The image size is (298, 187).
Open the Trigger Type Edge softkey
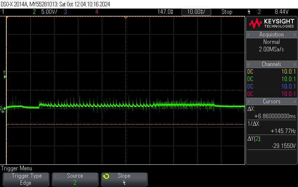coord(26,179)
